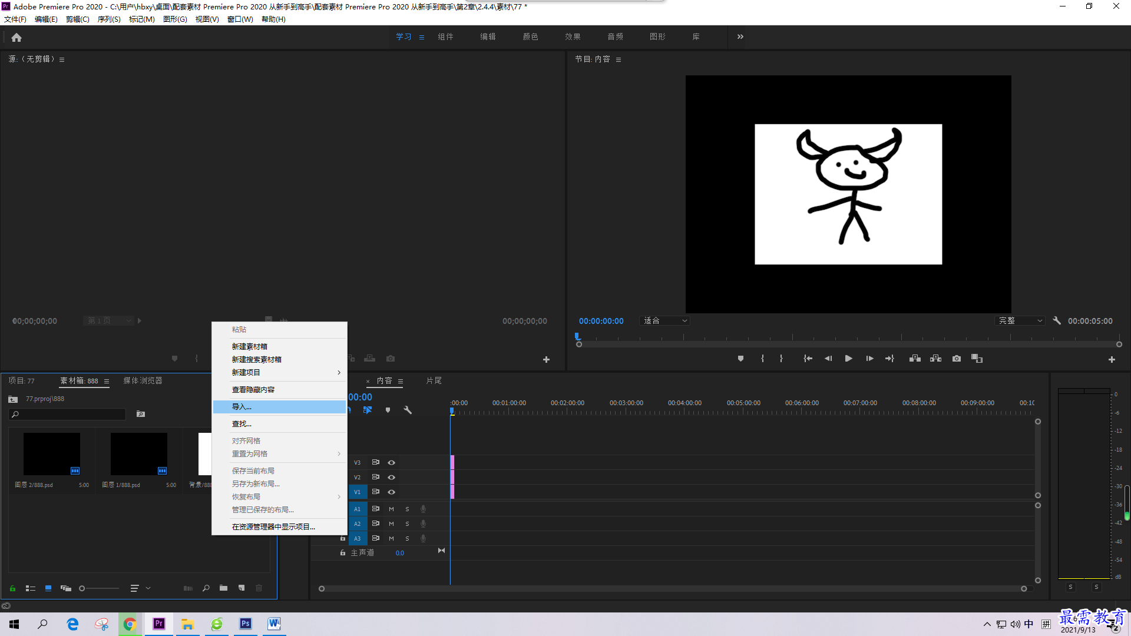Step forward one frame in Program monitor

click(x=869, y=359)
